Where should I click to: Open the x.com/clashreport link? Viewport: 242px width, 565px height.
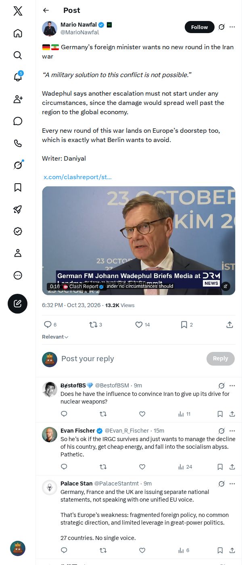tap(77, 177)
